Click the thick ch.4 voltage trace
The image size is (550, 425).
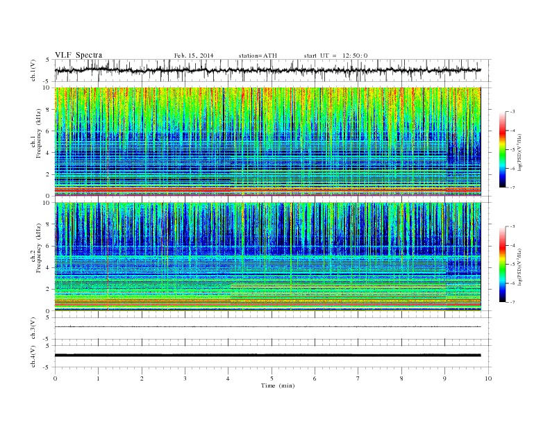click(x=267, y=356)
